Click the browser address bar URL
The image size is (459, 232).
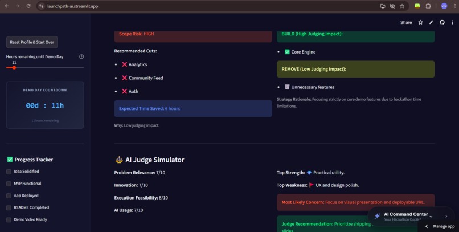coord(72,6)
